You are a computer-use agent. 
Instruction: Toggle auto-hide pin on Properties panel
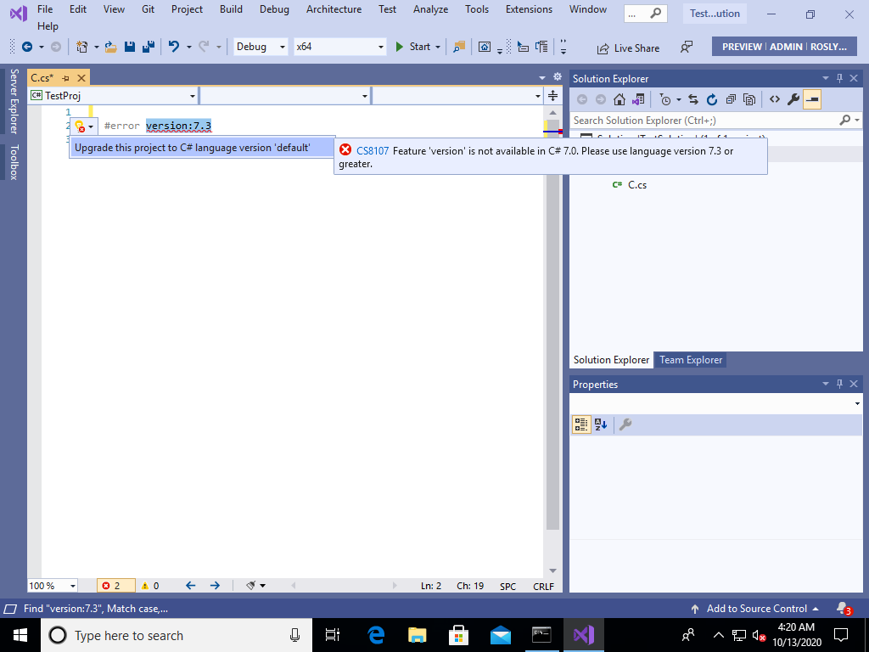(839, 384)
